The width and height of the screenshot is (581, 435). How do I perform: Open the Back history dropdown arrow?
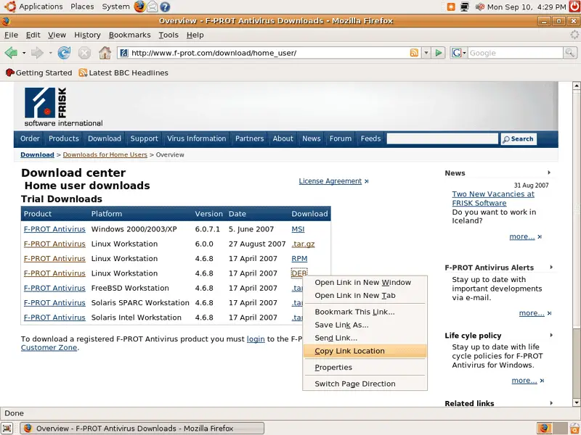(x=24, y=53)
